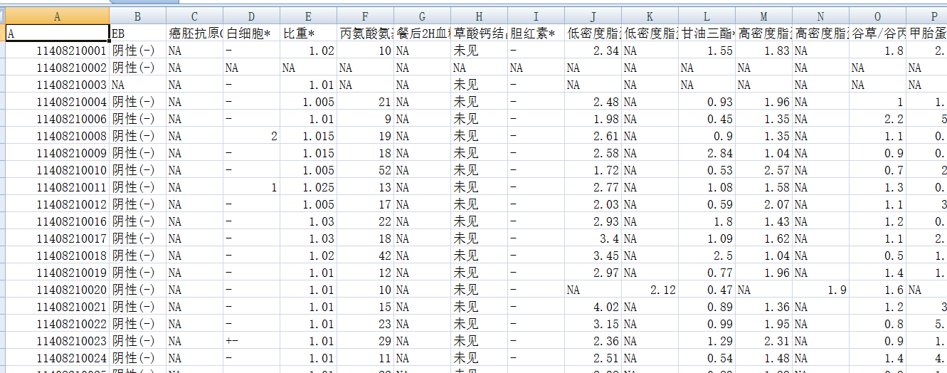
Task: Click the '胆红素*' header cell
Action: tap(536, 33)
